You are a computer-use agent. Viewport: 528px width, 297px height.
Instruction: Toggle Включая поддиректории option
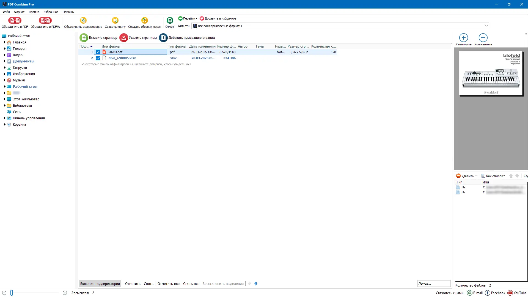(x=100, y=284)
